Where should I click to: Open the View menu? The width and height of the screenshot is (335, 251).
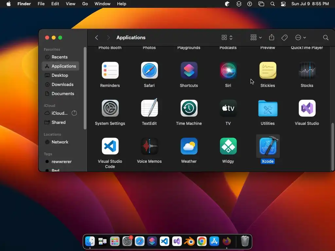tap(71, 4)
